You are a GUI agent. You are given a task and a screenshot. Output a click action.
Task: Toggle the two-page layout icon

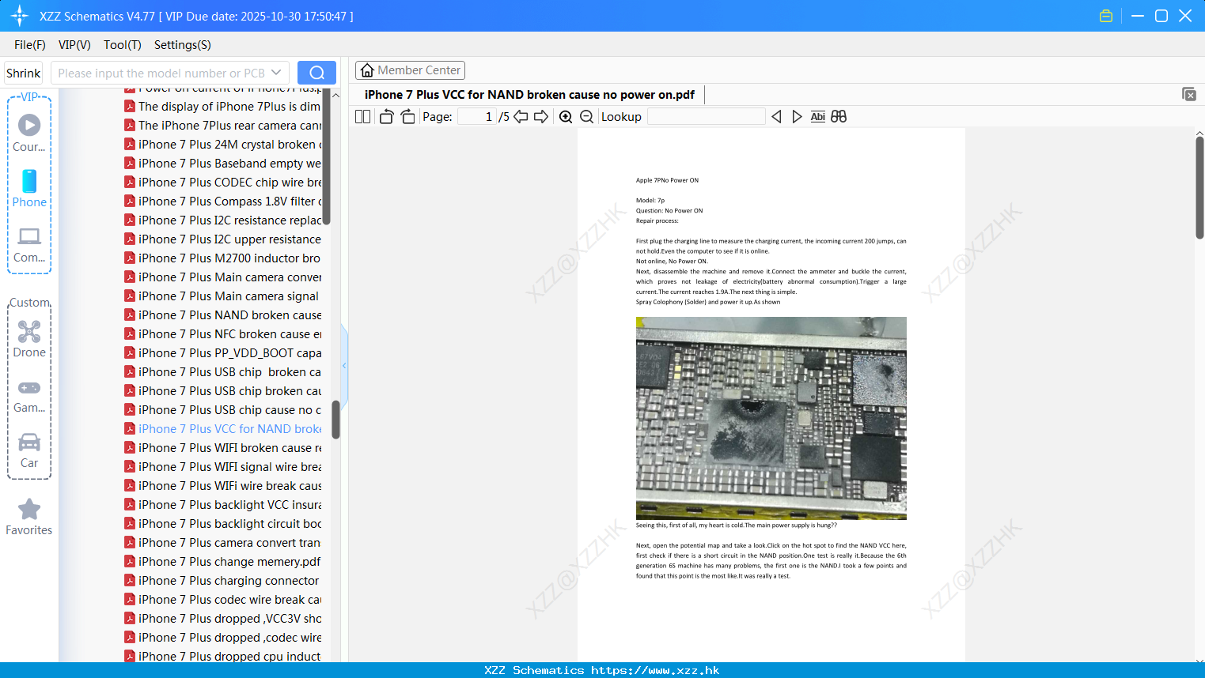pos(362,117)
